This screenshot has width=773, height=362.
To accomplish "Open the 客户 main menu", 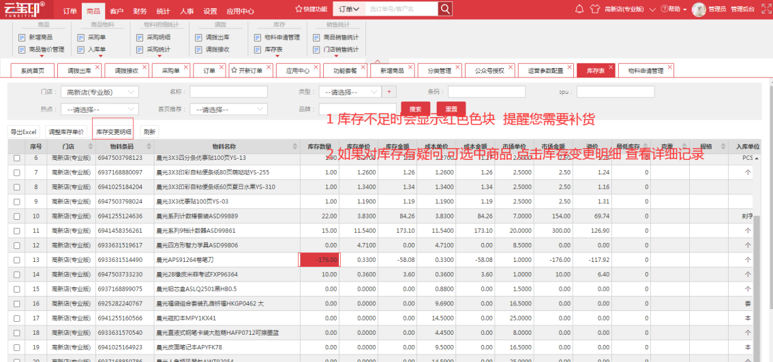I will click(117, 10).
